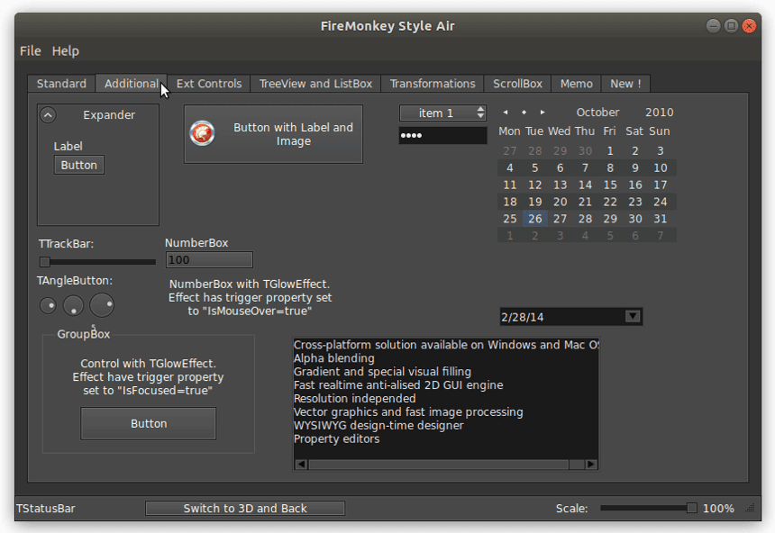
Task: Click the Scale slider thumb
Action: (692, 509)
